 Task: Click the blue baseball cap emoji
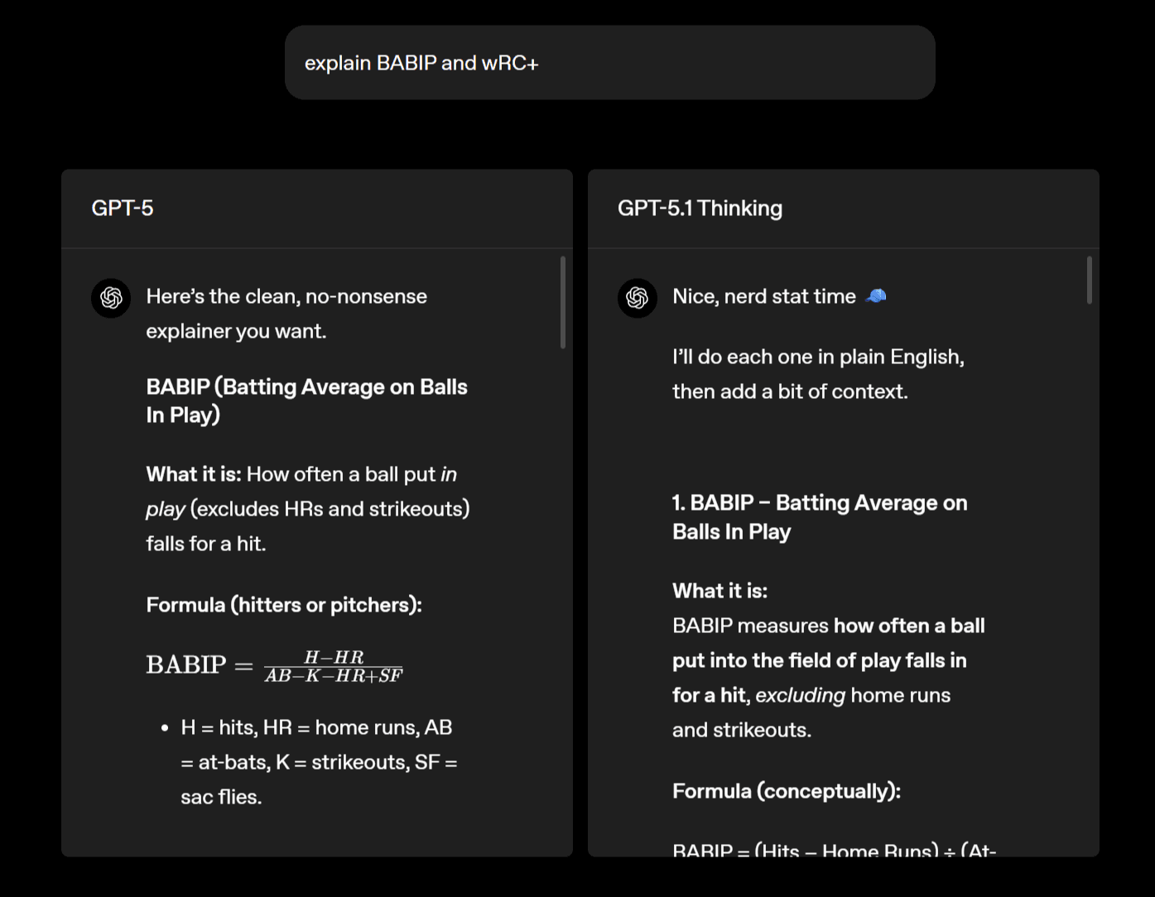(876, 296)
